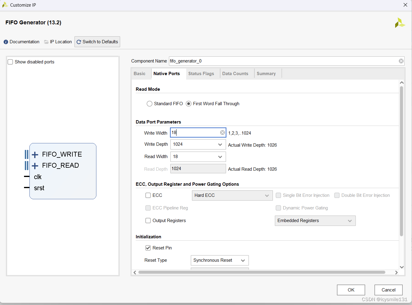Open Documentation info icon
The image size is (412, 305).
pyautogui.click(x=6, y=42)
